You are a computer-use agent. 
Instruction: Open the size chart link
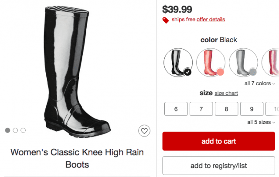[x=226, y=93]
